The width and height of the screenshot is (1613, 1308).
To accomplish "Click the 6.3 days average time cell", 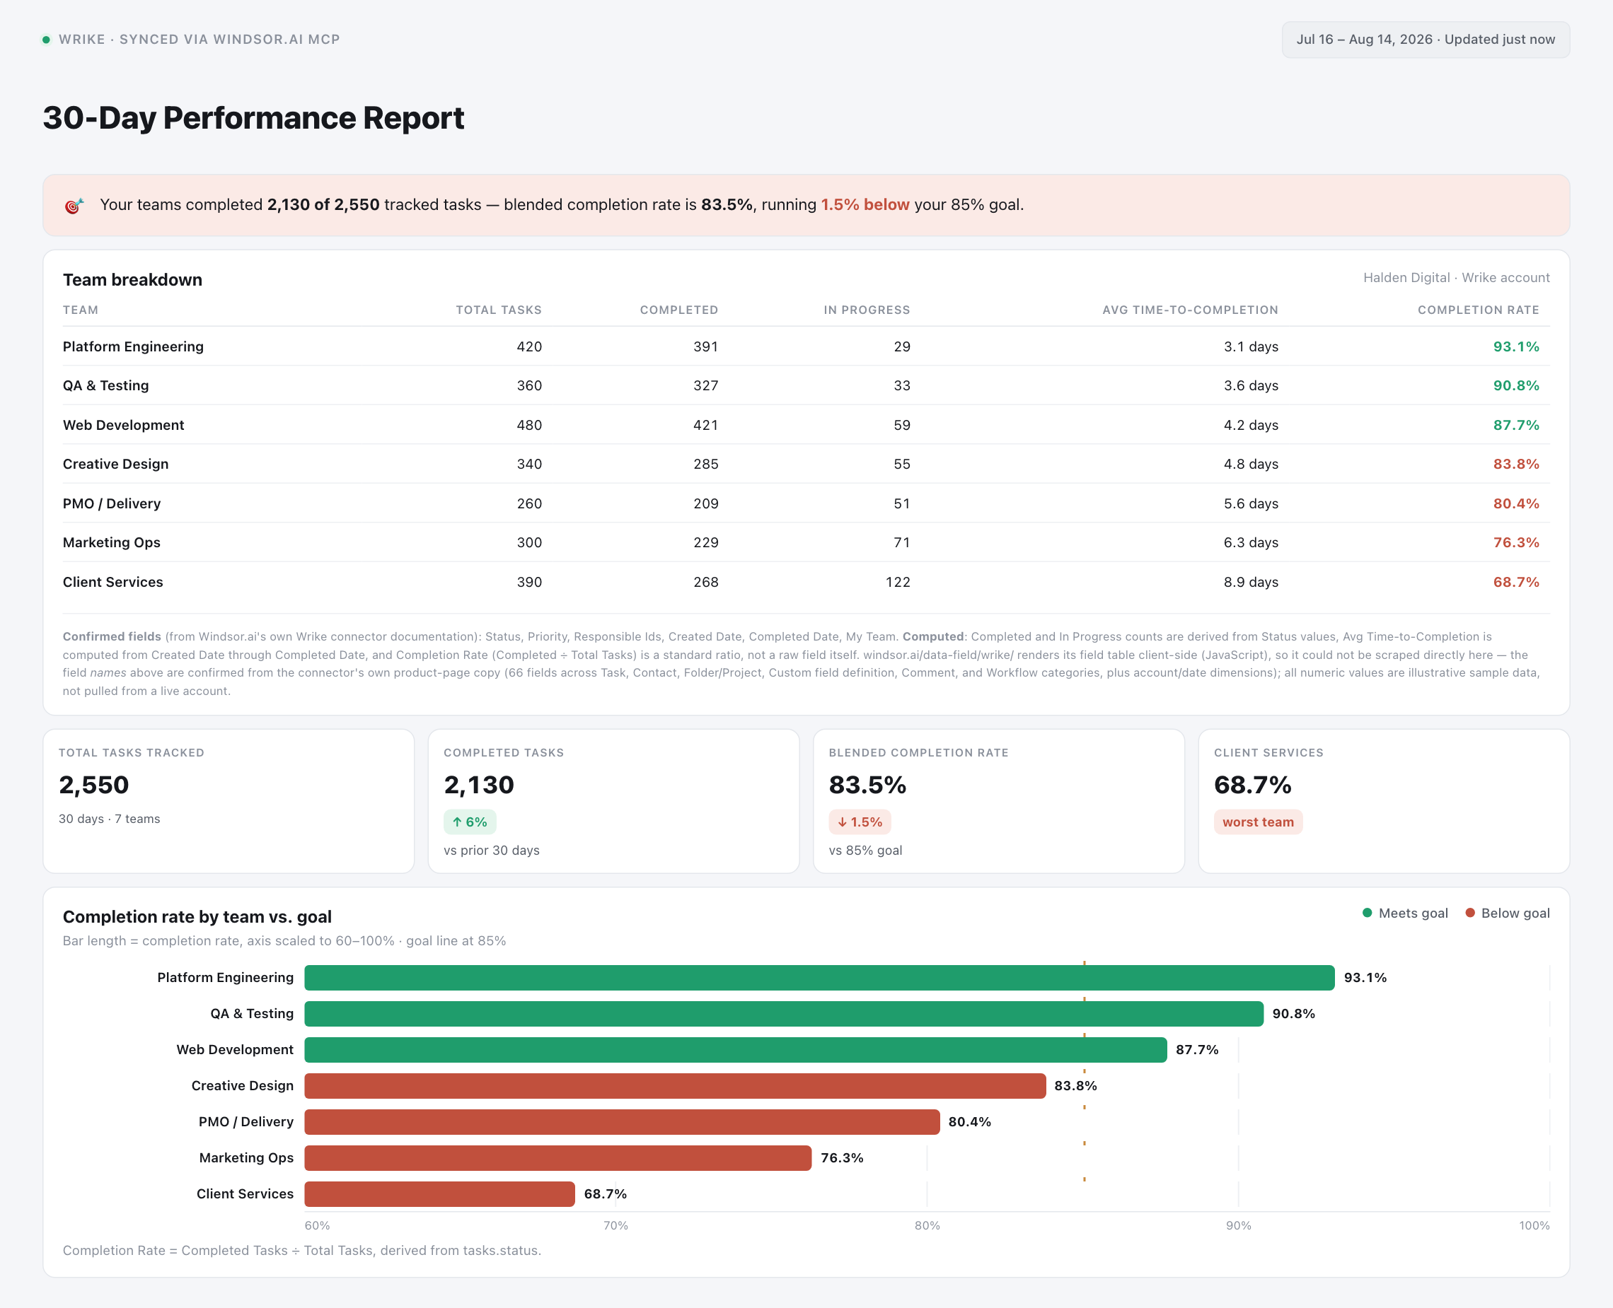I will [1251, 542].
